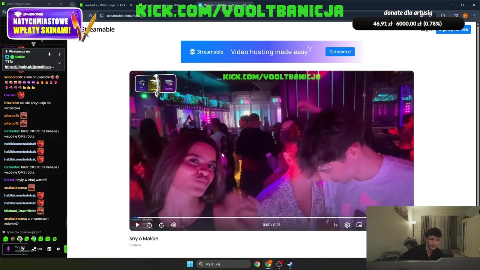This screenshot has width=480, height=270.
Task: Open the Windows Start menu
Action: (190, 264)
